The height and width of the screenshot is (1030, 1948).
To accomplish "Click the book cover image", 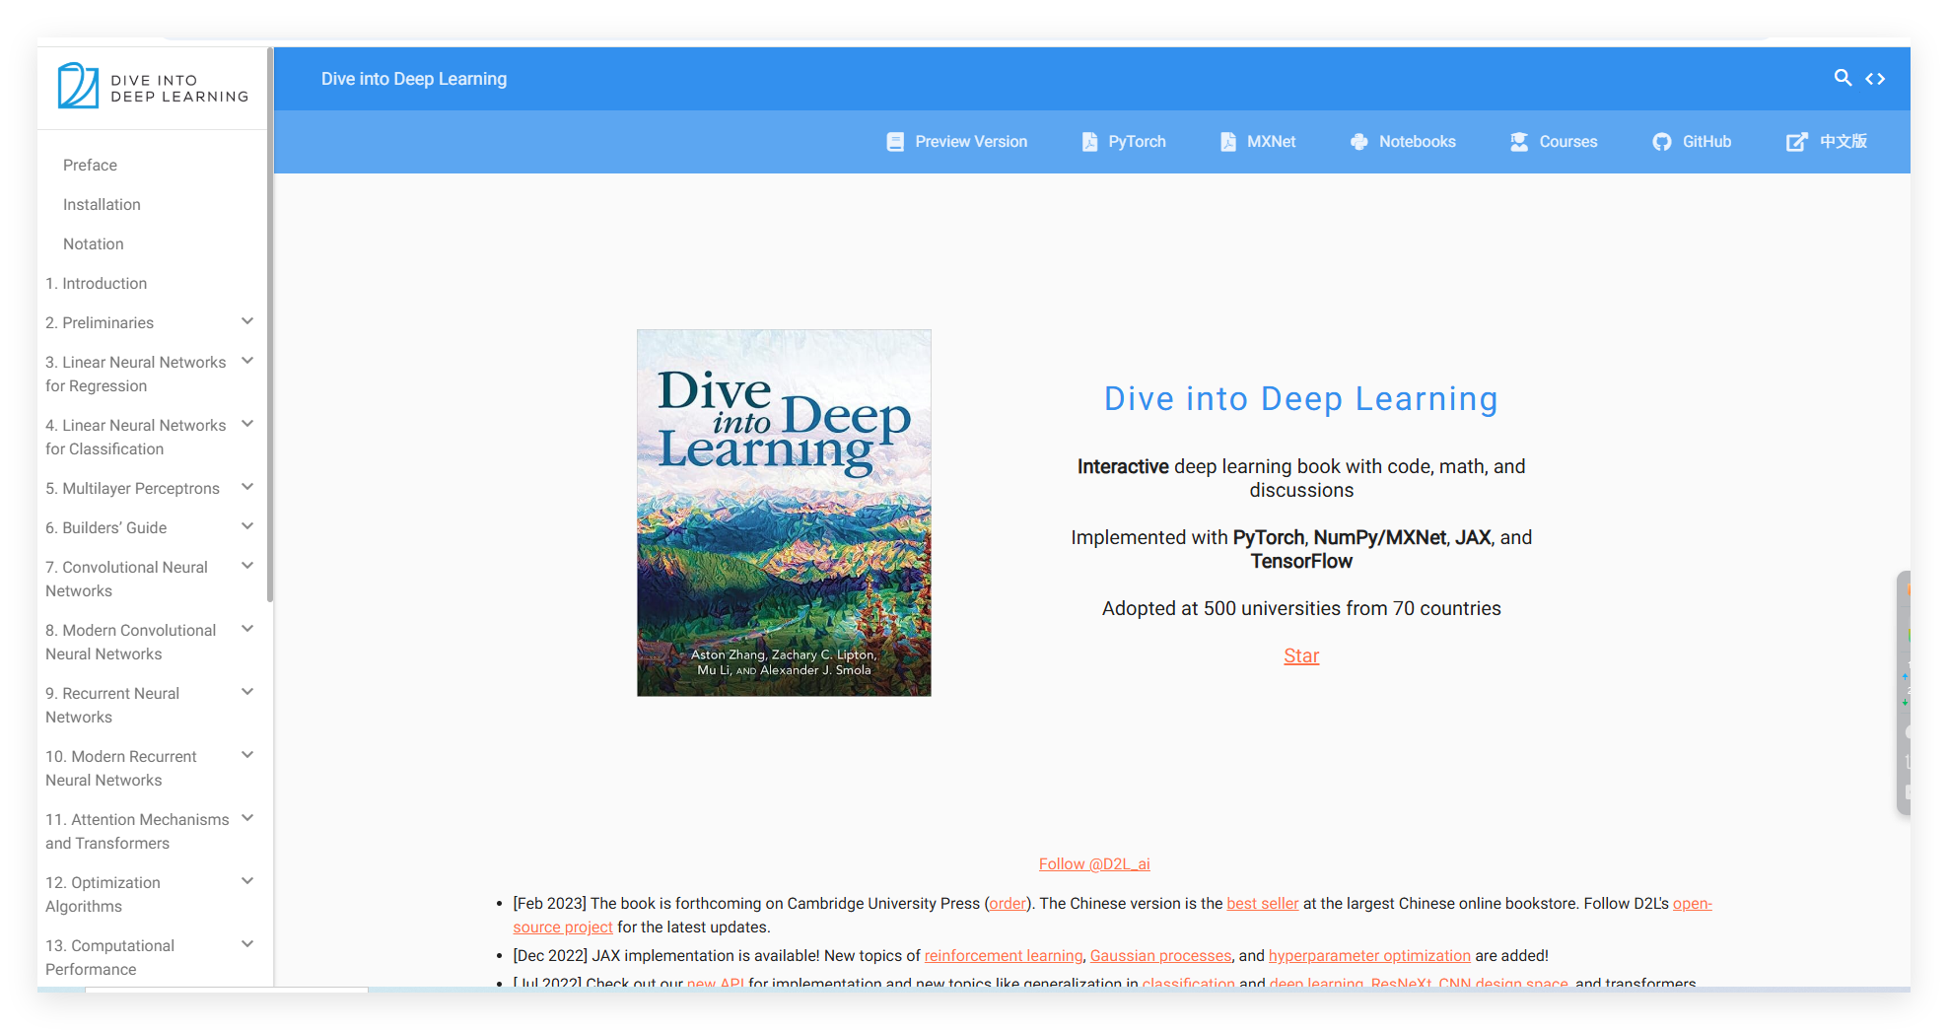I will [784, 513].
